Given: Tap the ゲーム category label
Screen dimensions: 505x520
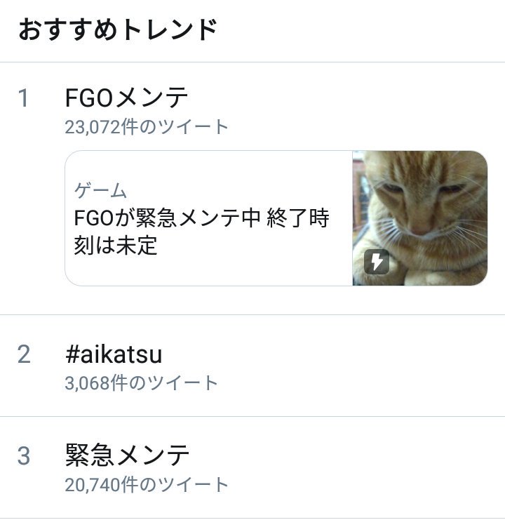Looking at the screenshot, I should click(x=100, y=190).
